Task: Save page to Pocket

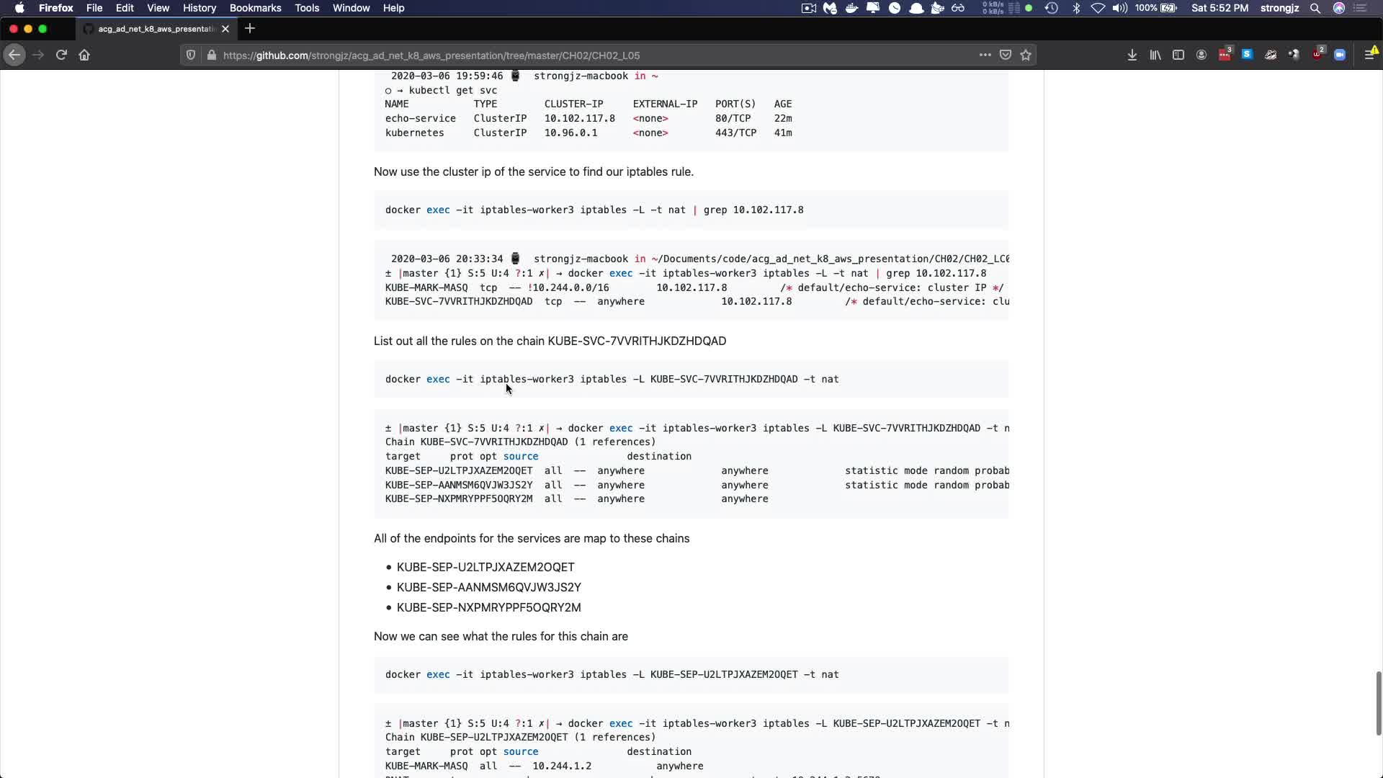Action: 1006,55
